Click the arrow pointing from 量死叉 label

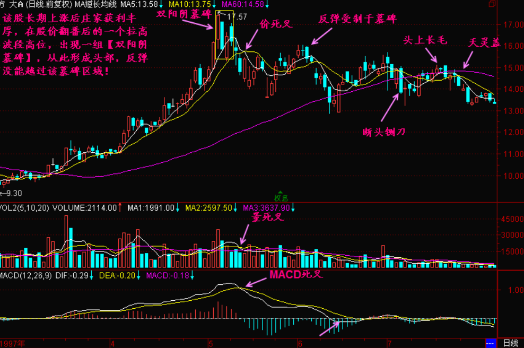point(244,234)
